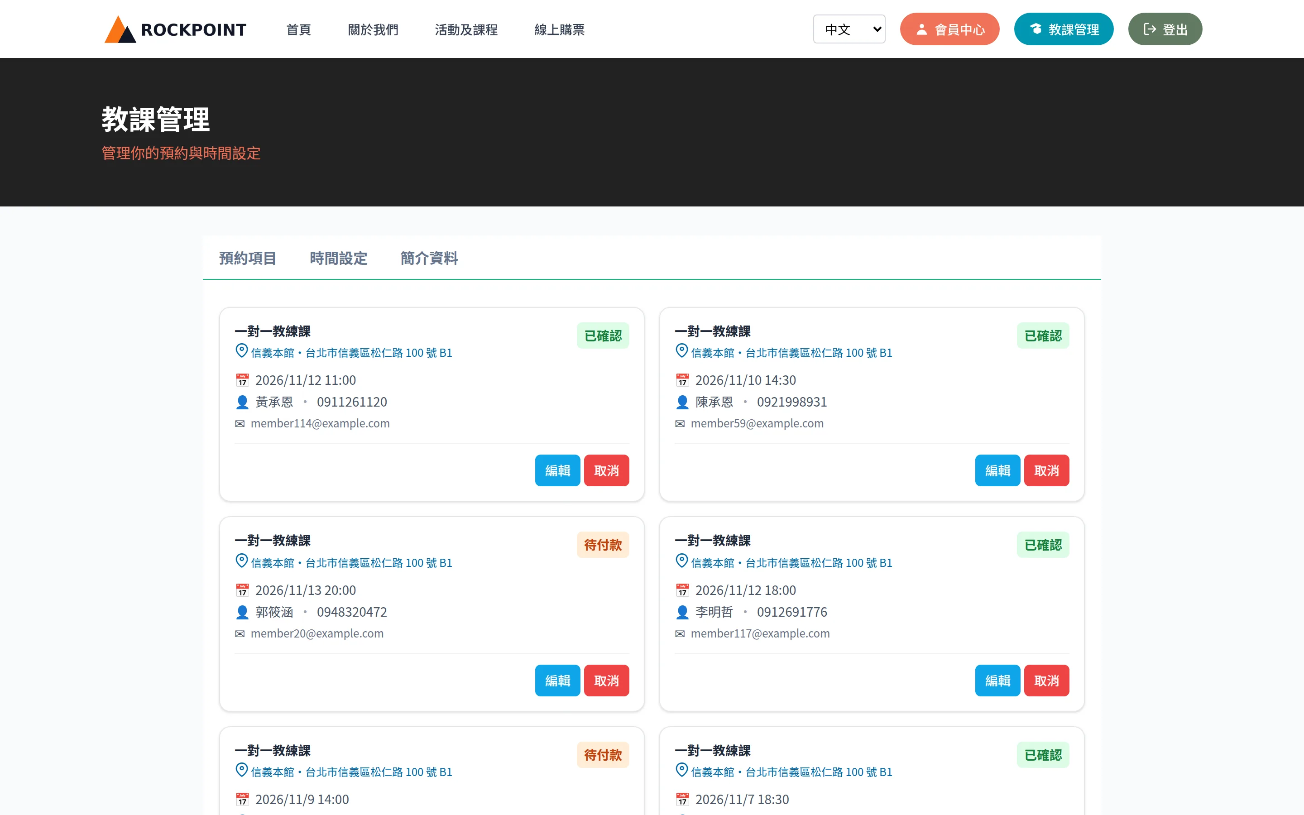This screenshot has height=815, width=1304.
Task: Click address link on 2026/11/7 18:30 card
Action: [x=791, y=772]
